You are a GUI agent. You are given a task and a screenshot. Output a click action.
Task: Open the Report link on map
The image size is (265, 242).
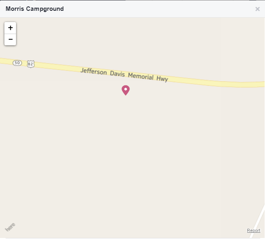[253, 230]
